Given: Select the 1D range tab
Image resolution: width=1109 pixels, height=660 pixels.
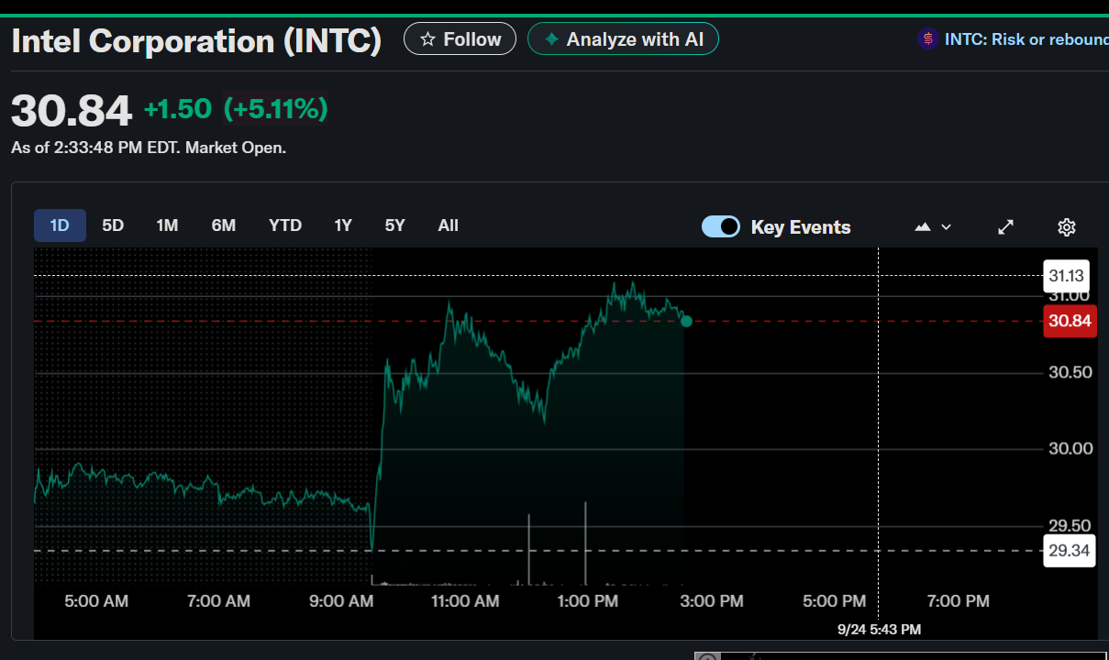Looking at the screenshot, I should 60,225.
